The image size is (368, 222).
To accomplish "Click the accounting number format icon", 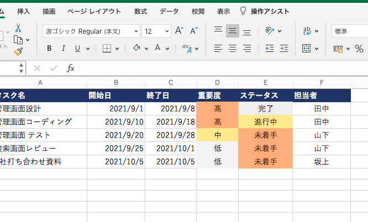I will [338, 49].
